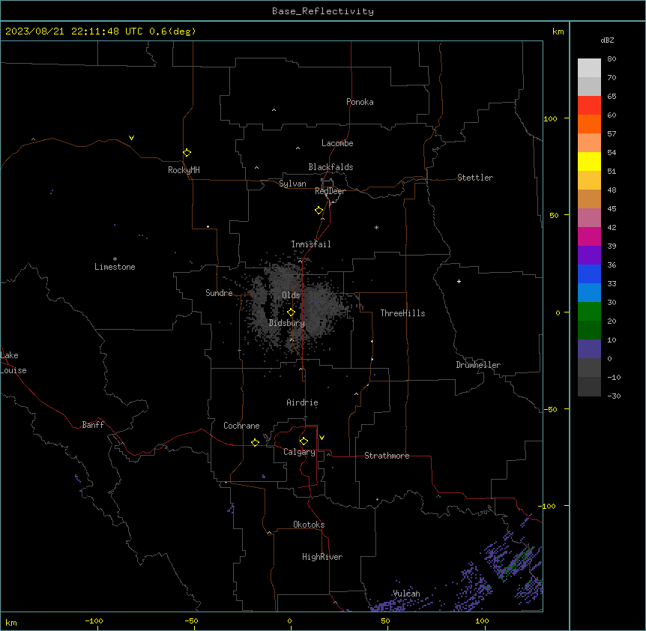Image resolution: width=646 pixels, height=631 pixels.
Task: Click the yellow marker below Cochrane
Action: [255, 442]
